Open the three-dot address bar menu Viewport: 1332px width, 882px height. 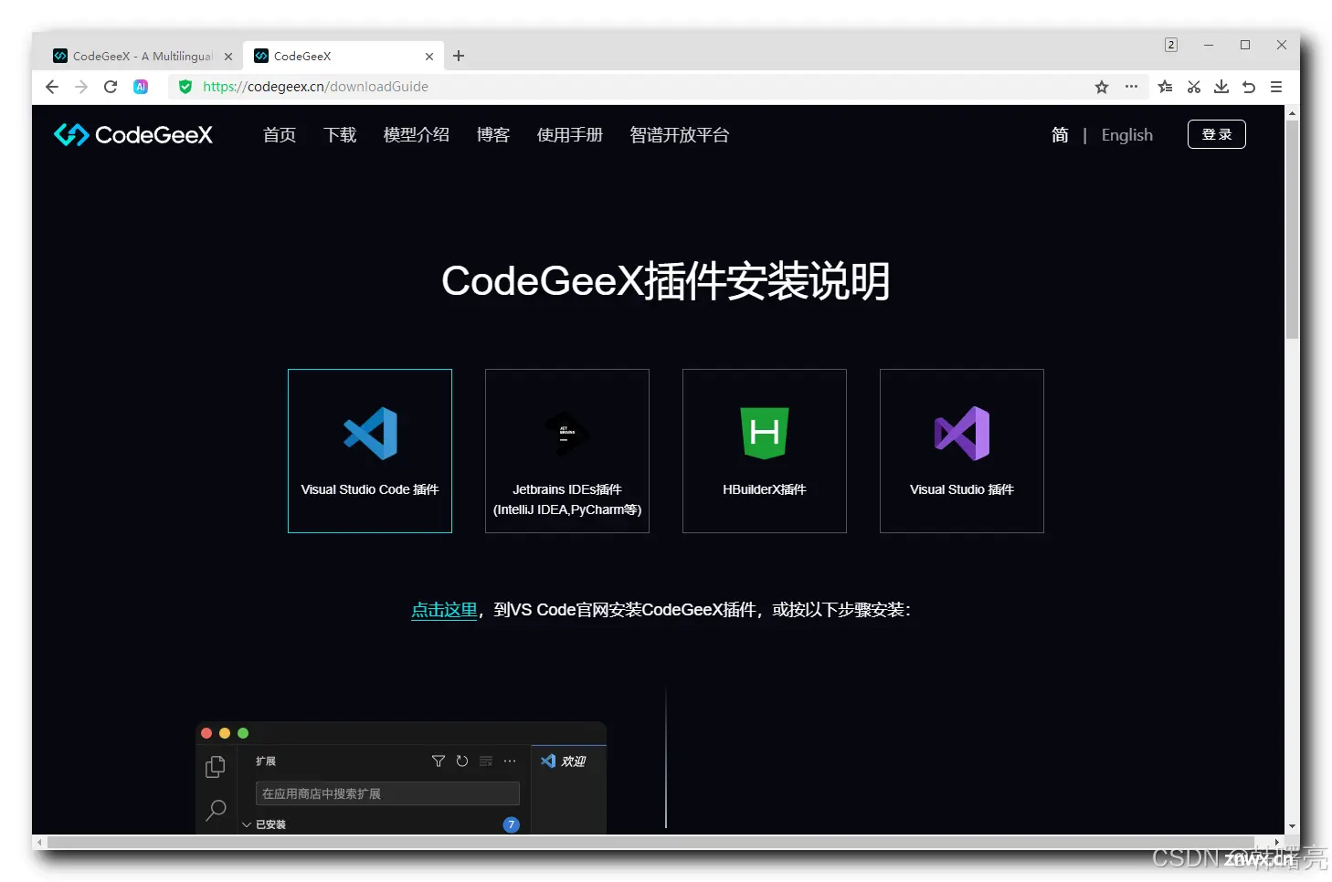1131,87
